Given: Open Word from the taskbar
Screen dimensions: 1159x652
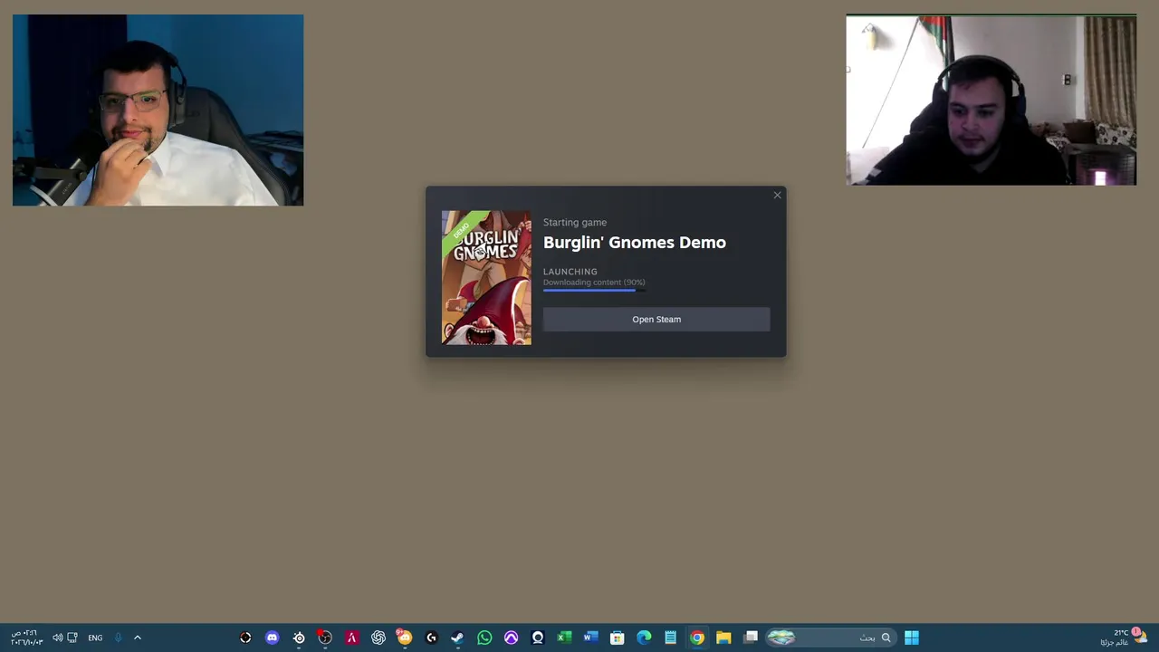Looking at the screenshot, I should (x=590, y=638).
